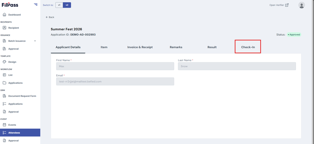The width and height of the screenshot is (314, 144).
Task: Open the Events calendar icon
Action: 4,125
